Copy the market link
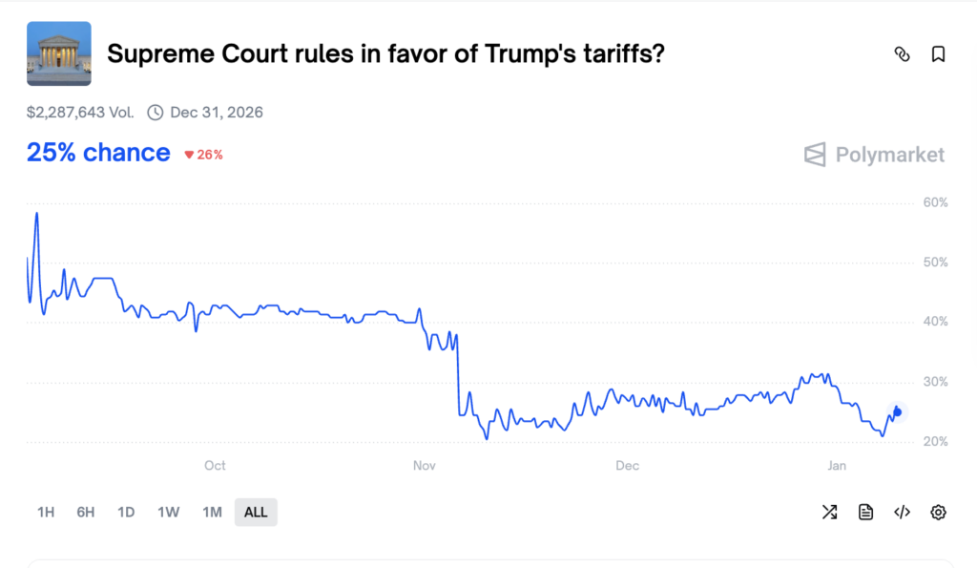977x568 pixels. point(902,54)
